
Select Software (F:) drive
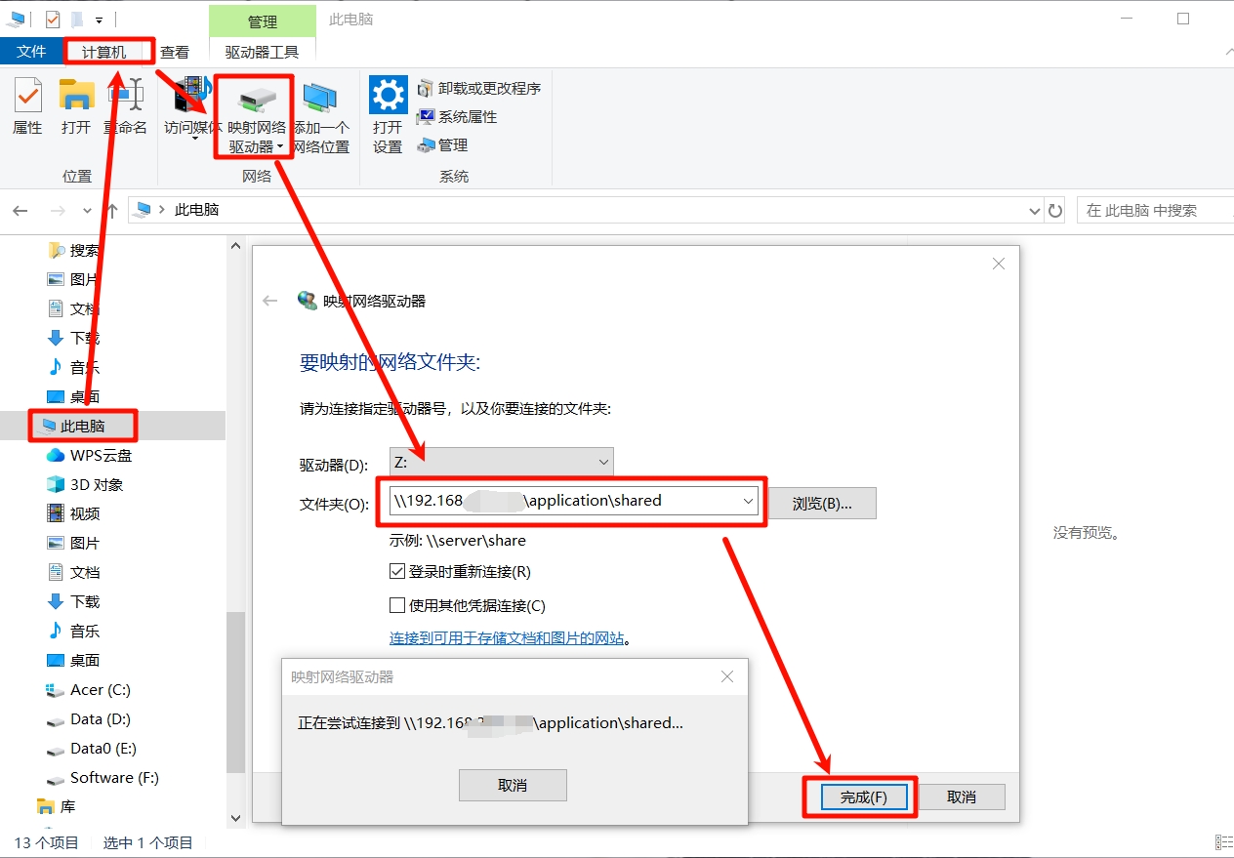click(103, 777)
